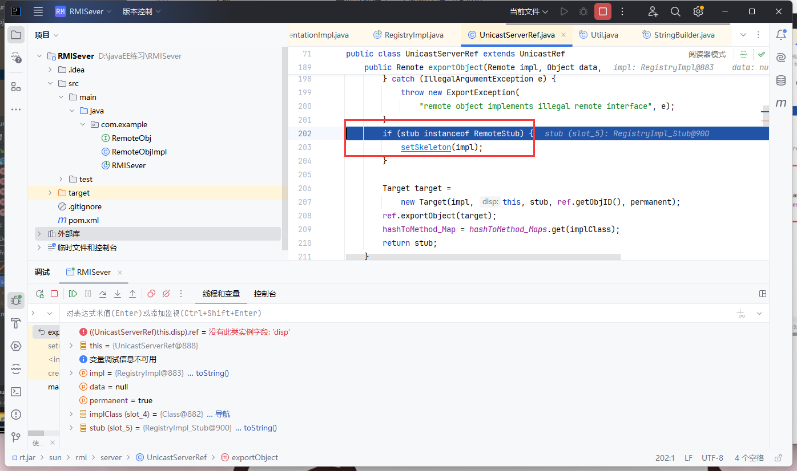Click the setSkeleton method link
797x471 pixels.
pos(425,147)
